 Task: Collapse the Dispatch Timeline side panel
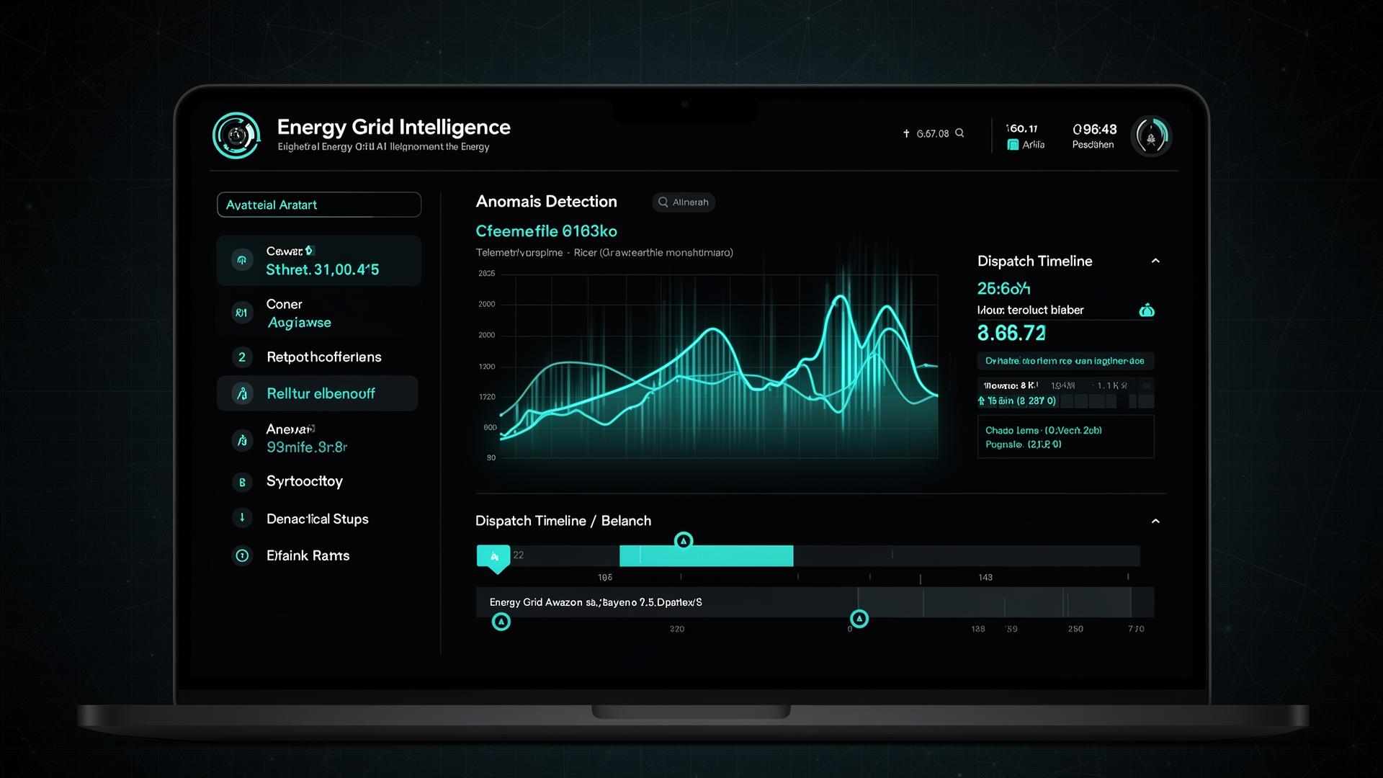[1155, 261]
